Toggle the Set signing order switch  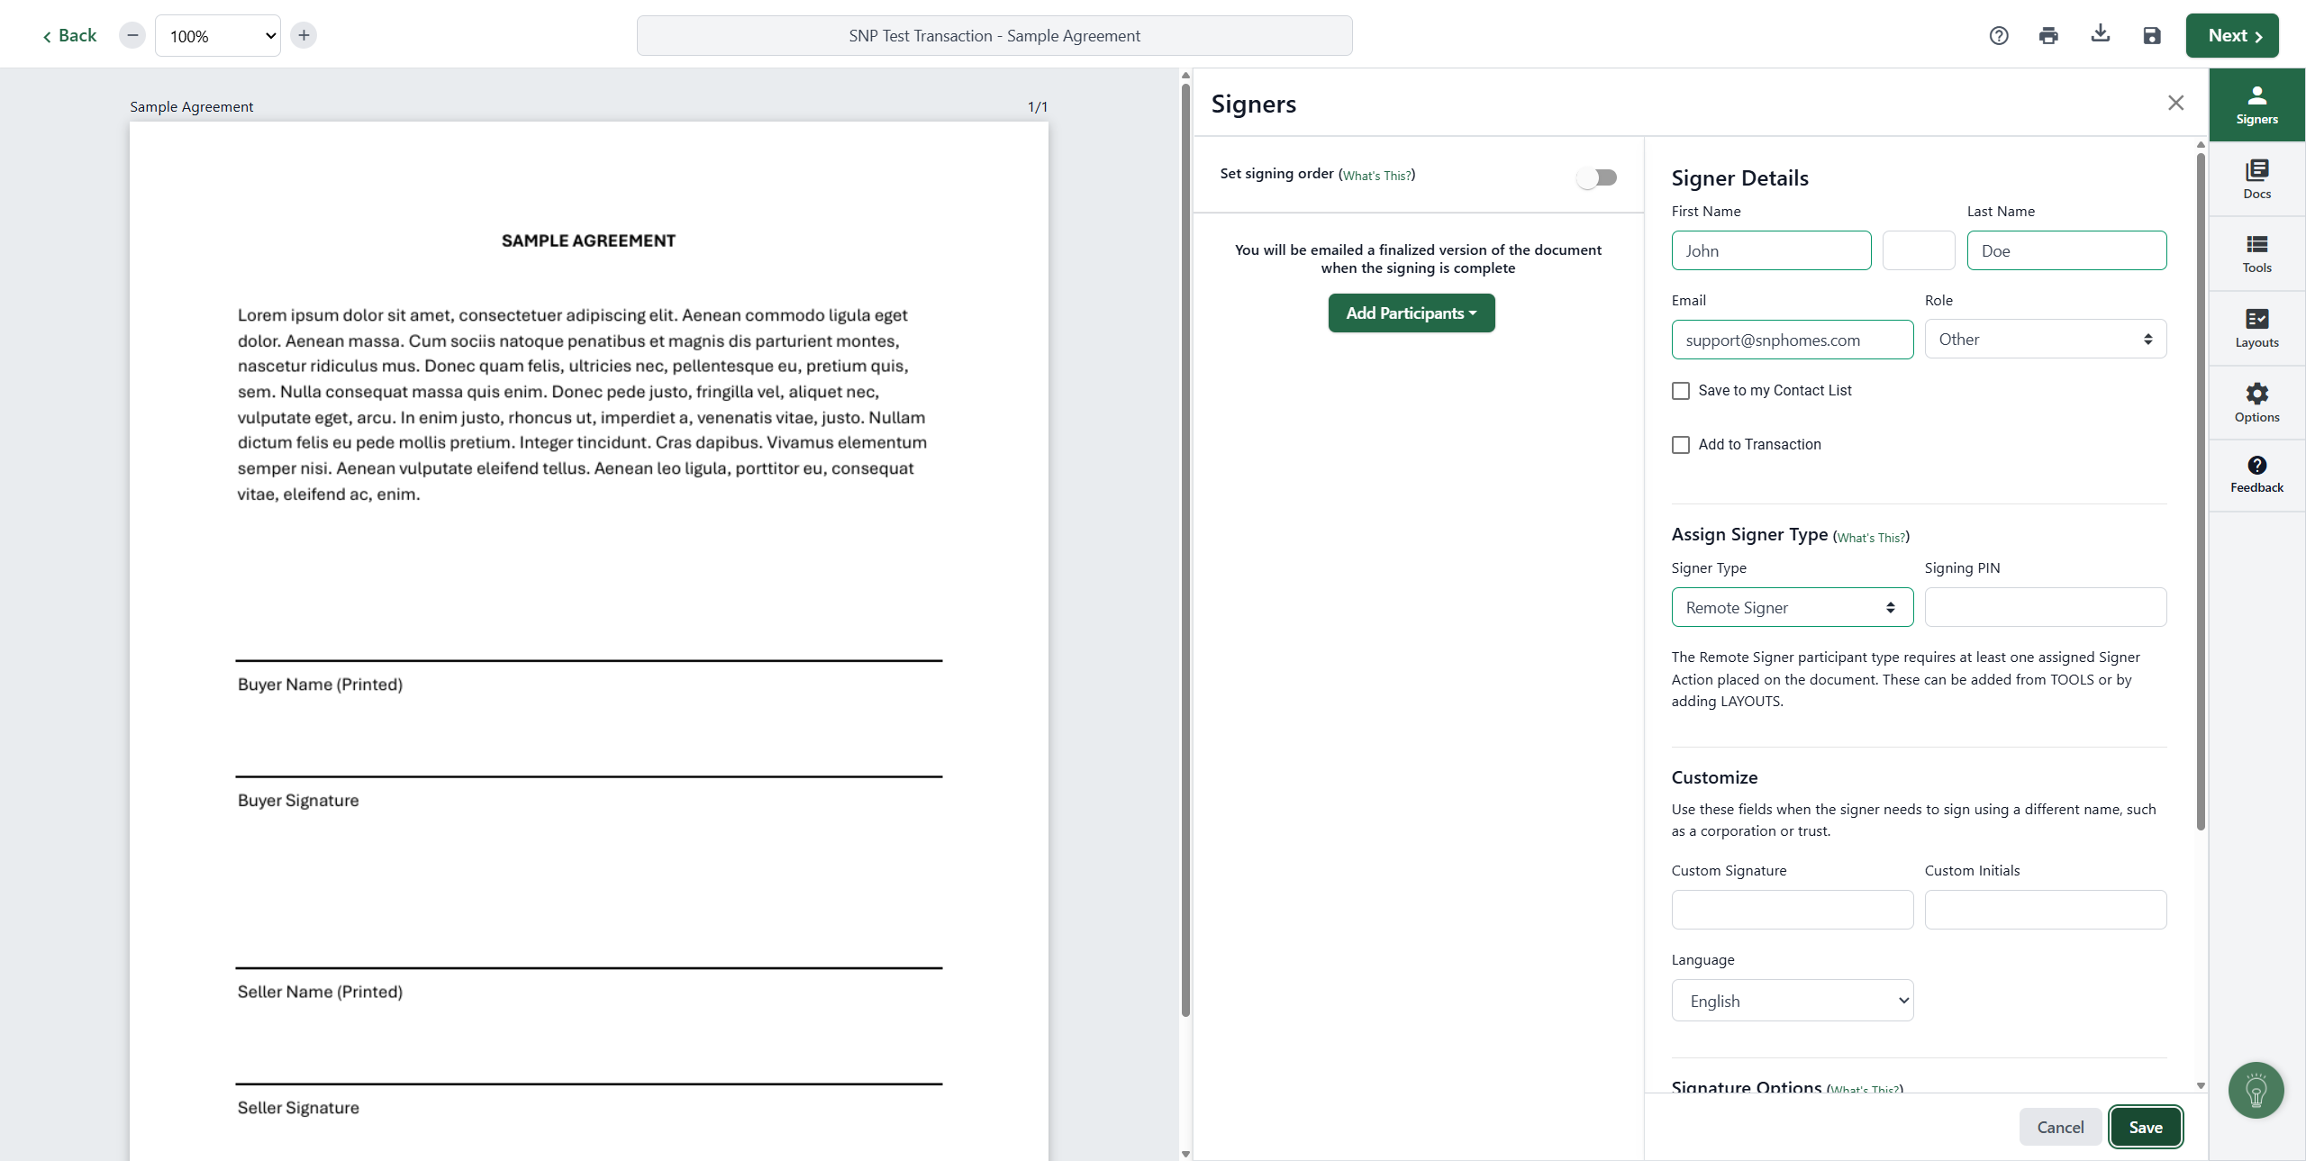1596,177
